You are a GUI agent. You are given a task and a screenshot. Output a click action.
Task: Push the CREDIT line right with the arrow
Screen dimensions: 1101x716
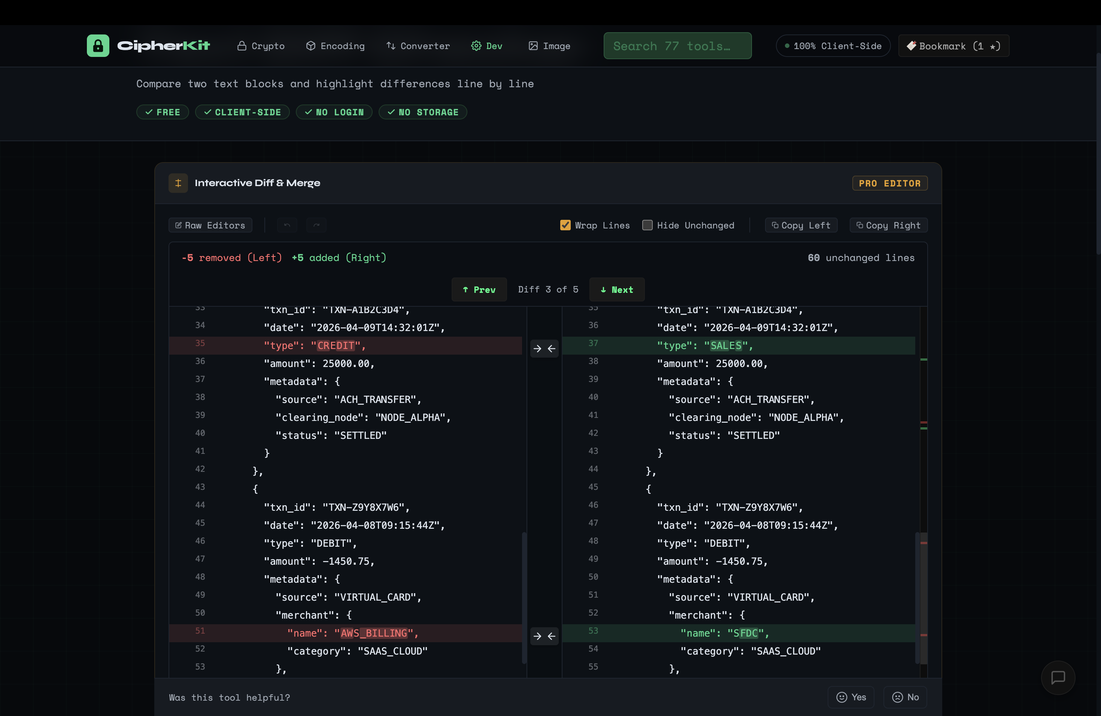coord(537,349)
